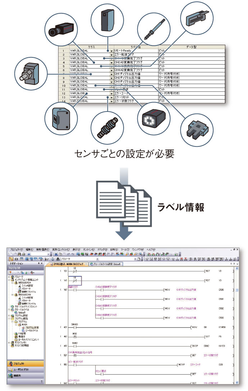Click the データ型 column header
This screenshot has width=248, height=391.
(191, 47)
